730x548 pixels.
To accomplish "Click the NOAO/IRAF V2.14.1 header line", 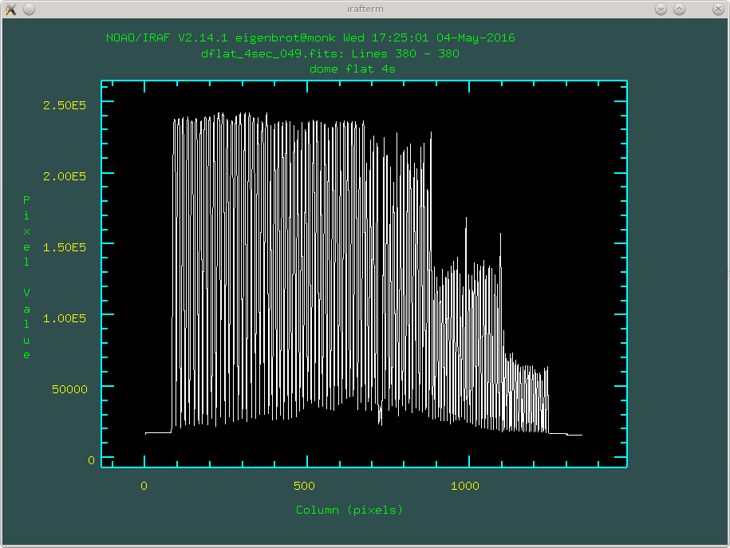I will tap(310, 37).
